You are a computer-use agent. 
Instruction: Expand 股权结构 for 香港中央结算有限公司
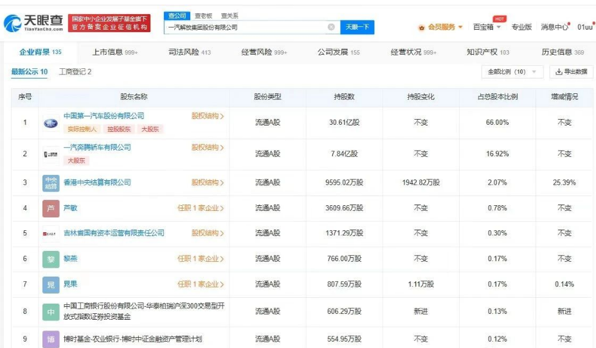click(208, 183)
